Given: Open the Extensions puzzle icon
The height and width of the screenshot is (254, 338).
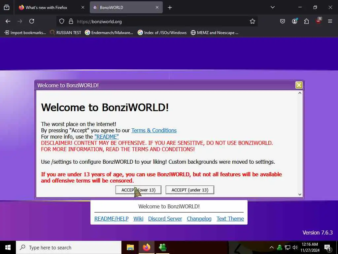Looking at the screenshot, I should tap(306, 21).
